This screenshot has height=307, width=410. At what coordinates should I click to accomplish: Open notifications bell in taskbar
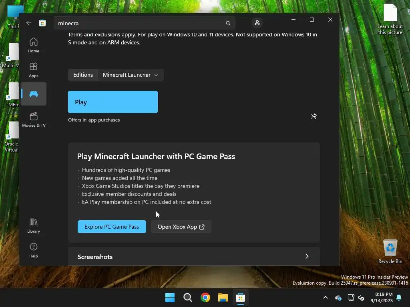(x=399, y=297)
